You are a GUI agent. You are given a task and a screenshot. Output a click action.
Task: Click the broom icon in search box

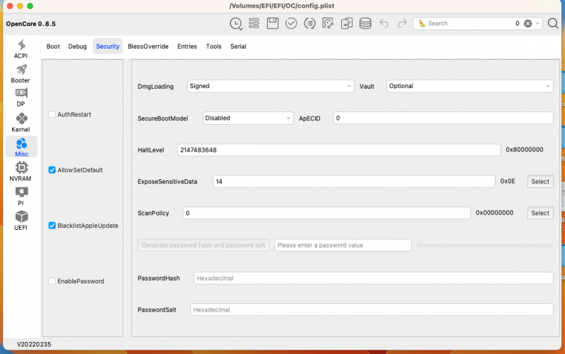(x=422, y=23)
